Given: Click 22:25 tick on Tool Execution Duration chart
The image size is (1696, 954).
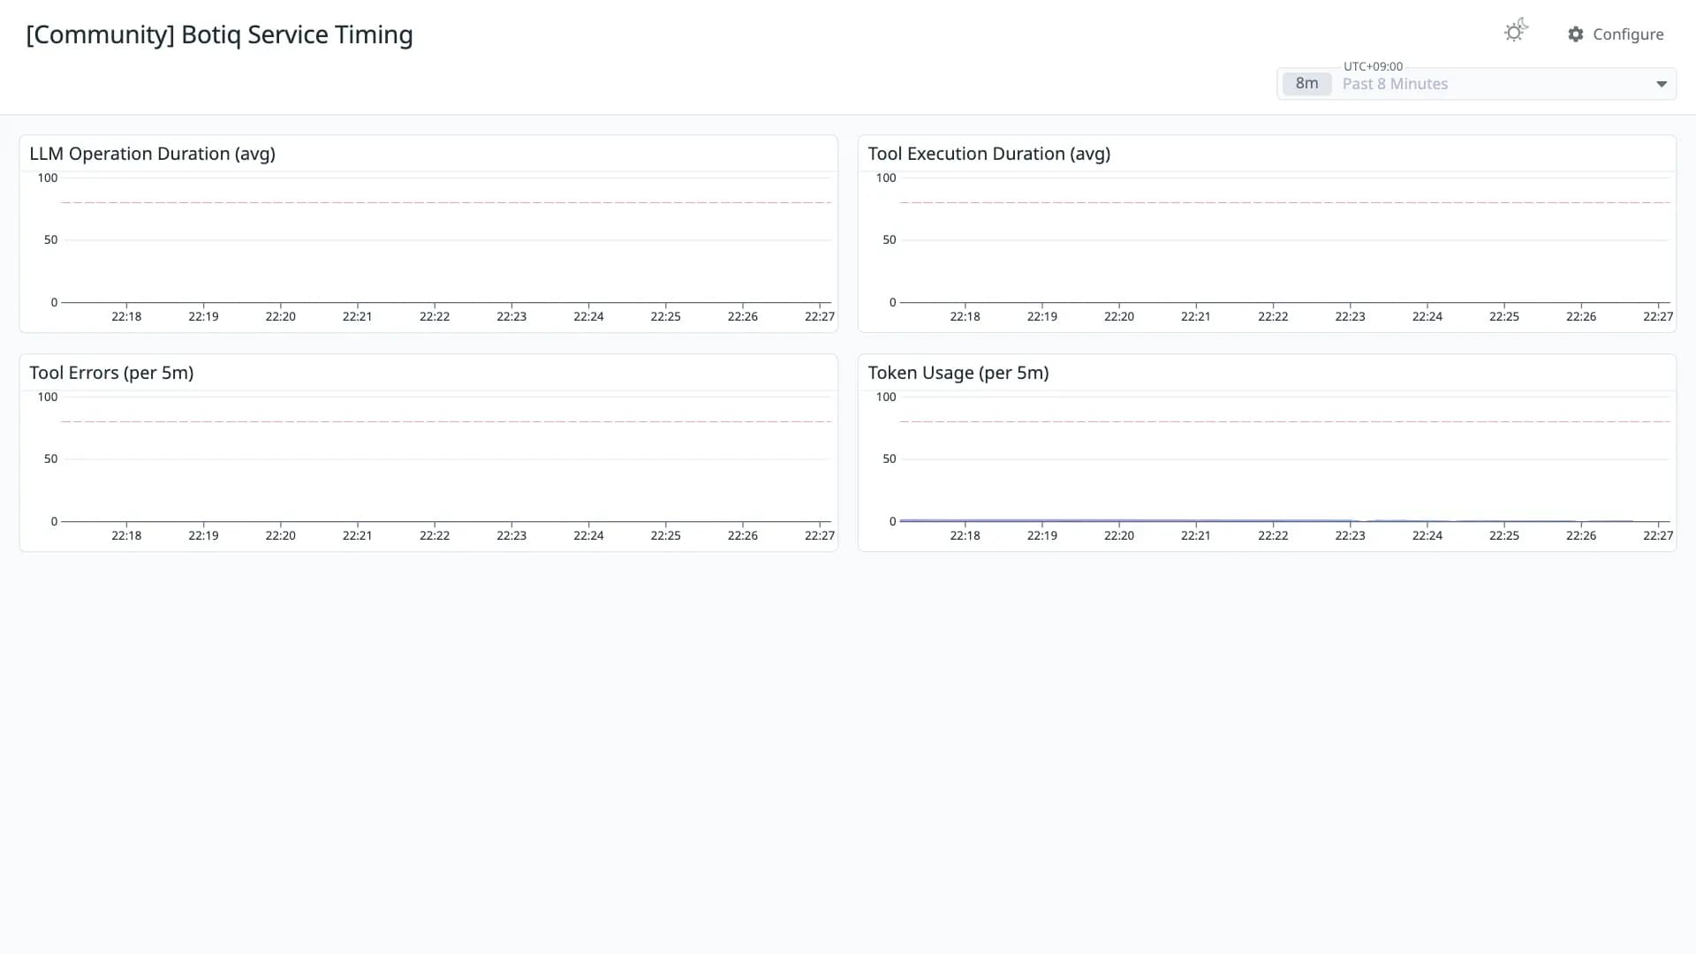Looking at the screenshot, I should pyautogui.click(x=1503, y=316).
